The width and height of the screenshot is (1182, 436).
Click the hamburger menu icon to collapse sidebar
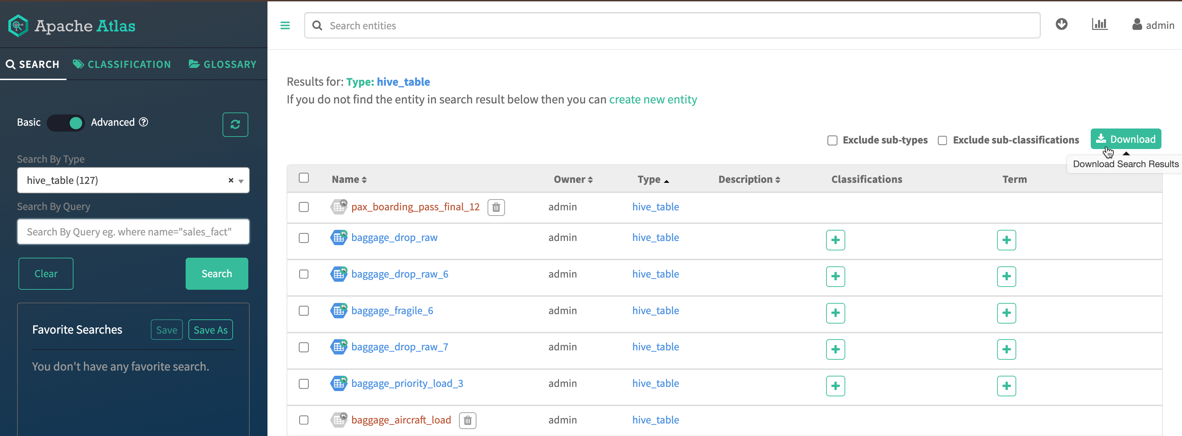click(x=285, y=26)
